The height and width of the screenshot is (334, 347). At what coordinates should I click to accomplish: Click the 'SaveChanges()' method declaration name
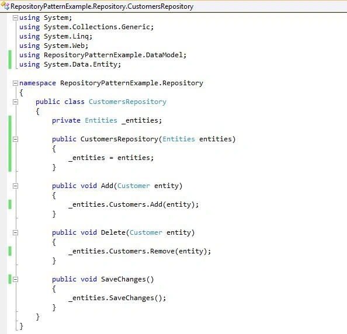click(x=127, y=280)
